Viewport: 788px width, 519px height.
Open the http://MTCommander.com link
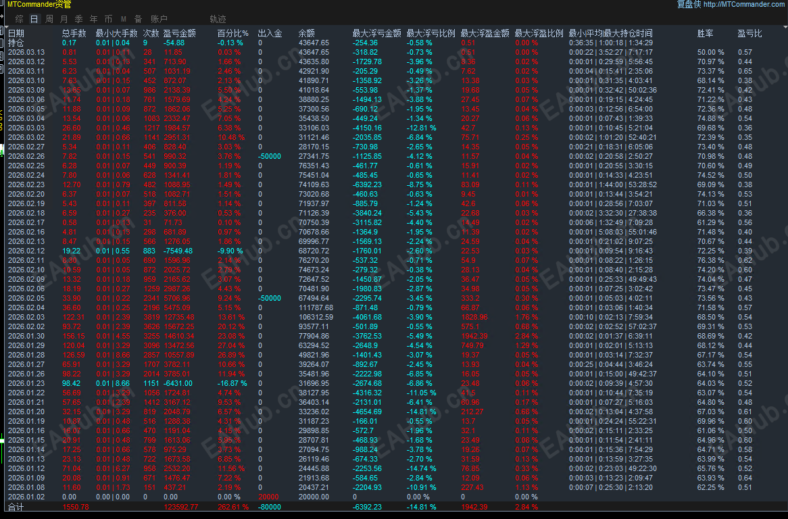click(x=743, y=5)
